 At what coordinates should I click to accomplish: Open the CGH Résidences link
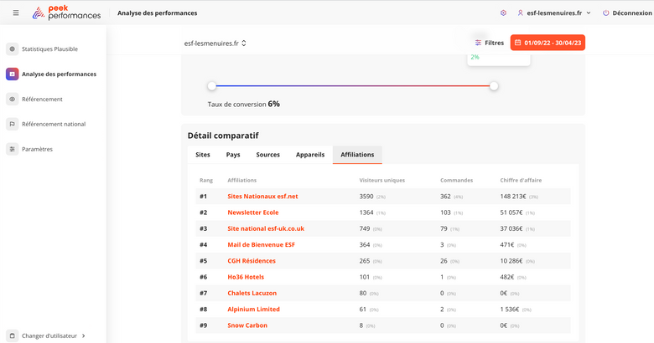point(252,260)
